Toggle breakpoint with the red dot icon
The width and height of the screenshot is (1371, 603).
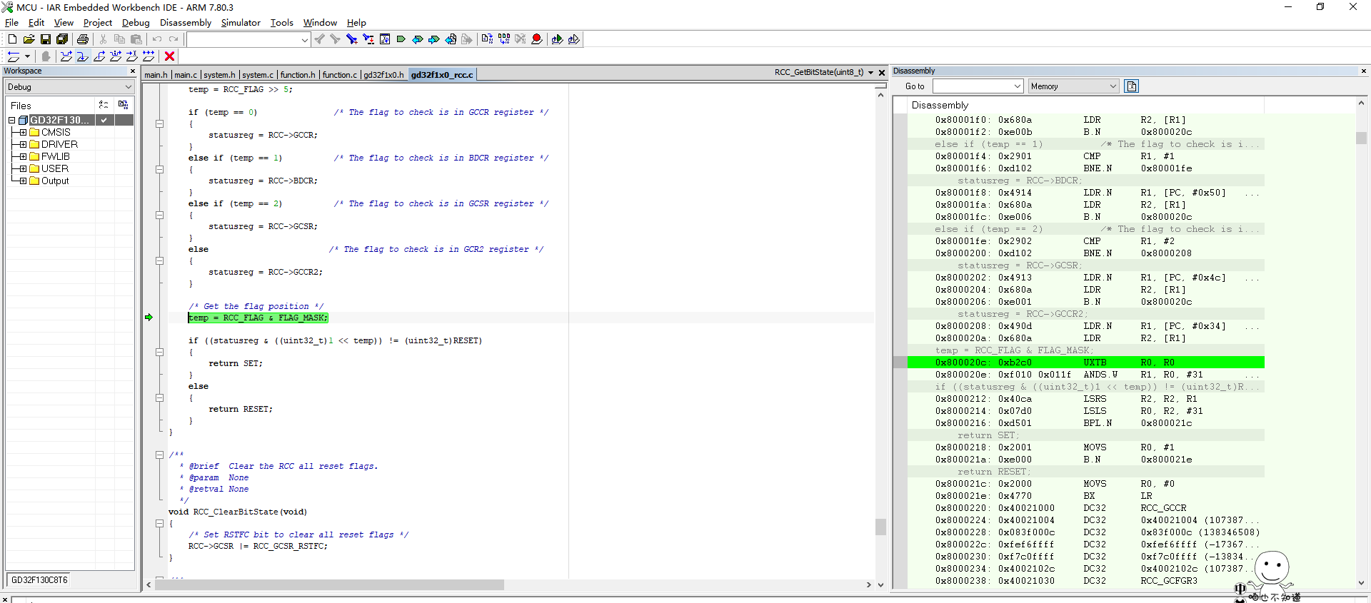(537, 39)
